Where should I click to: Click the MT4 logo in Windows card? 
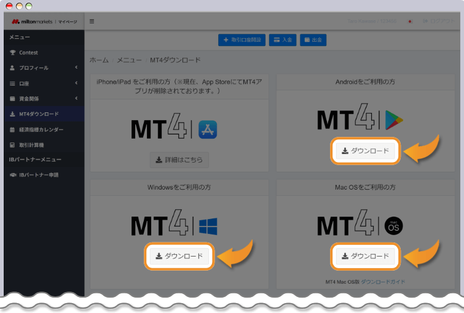(160, 223)
